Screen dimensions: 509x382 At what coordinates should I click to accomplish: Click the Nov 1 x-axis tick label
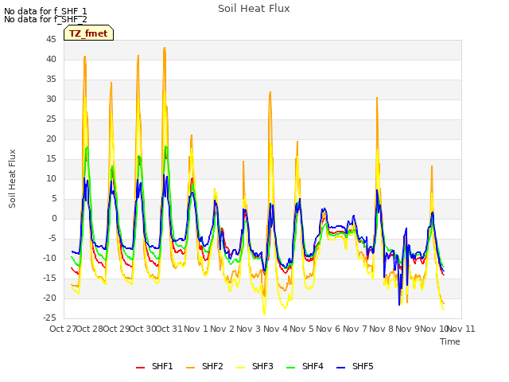click(196, 329)
